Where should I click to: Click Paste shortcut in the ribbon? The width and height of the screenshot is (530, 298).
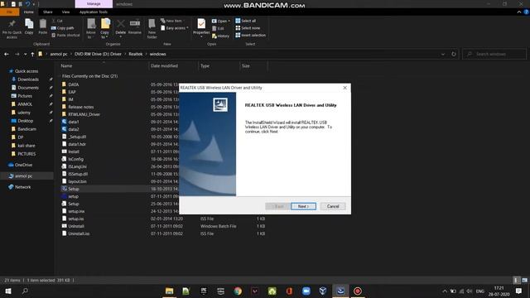click(65, 35)
